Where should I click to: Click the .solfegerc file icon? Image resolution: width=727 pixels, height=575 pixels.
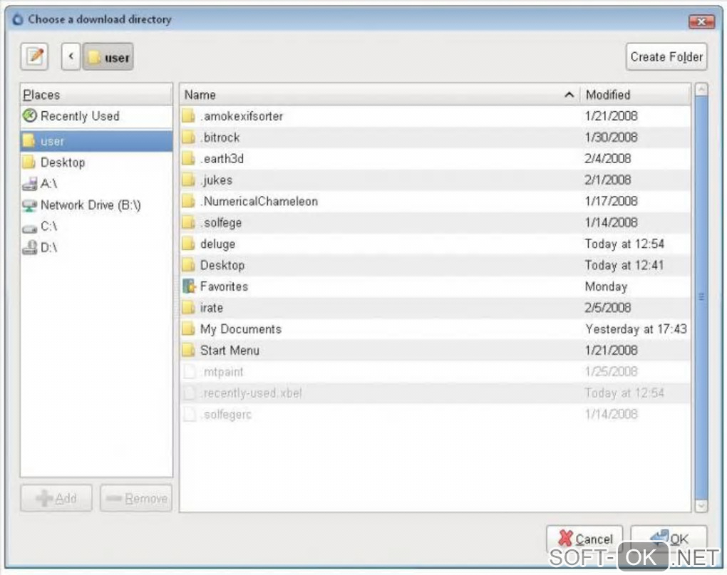pyautogui.click(x=189, y=414)
